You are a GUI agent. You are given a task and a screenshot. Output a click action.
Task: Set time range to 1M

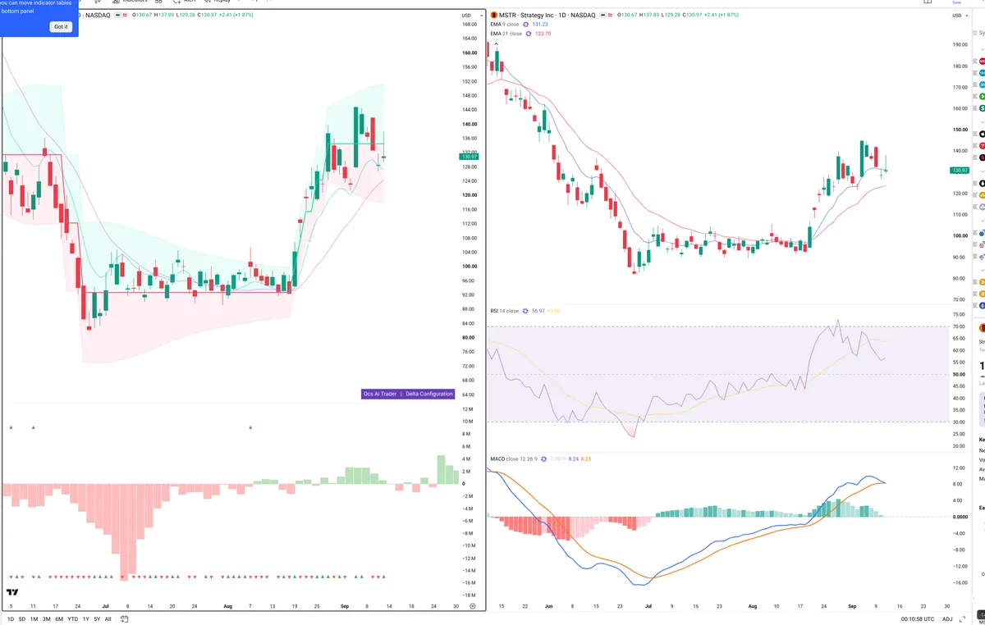pyautogui.click(x=34, y=619)
